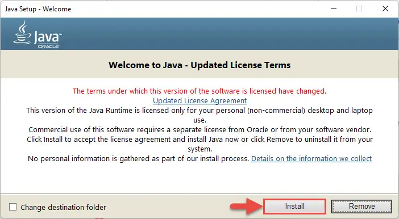Click the No personal information gathered text

pos(138,158)
